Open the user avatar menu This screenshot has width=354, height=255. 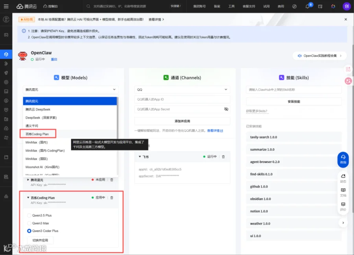347,6
